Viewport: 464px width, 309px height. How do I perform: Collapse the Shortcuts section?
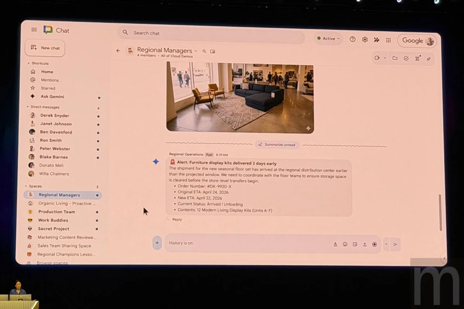(28, 63)
